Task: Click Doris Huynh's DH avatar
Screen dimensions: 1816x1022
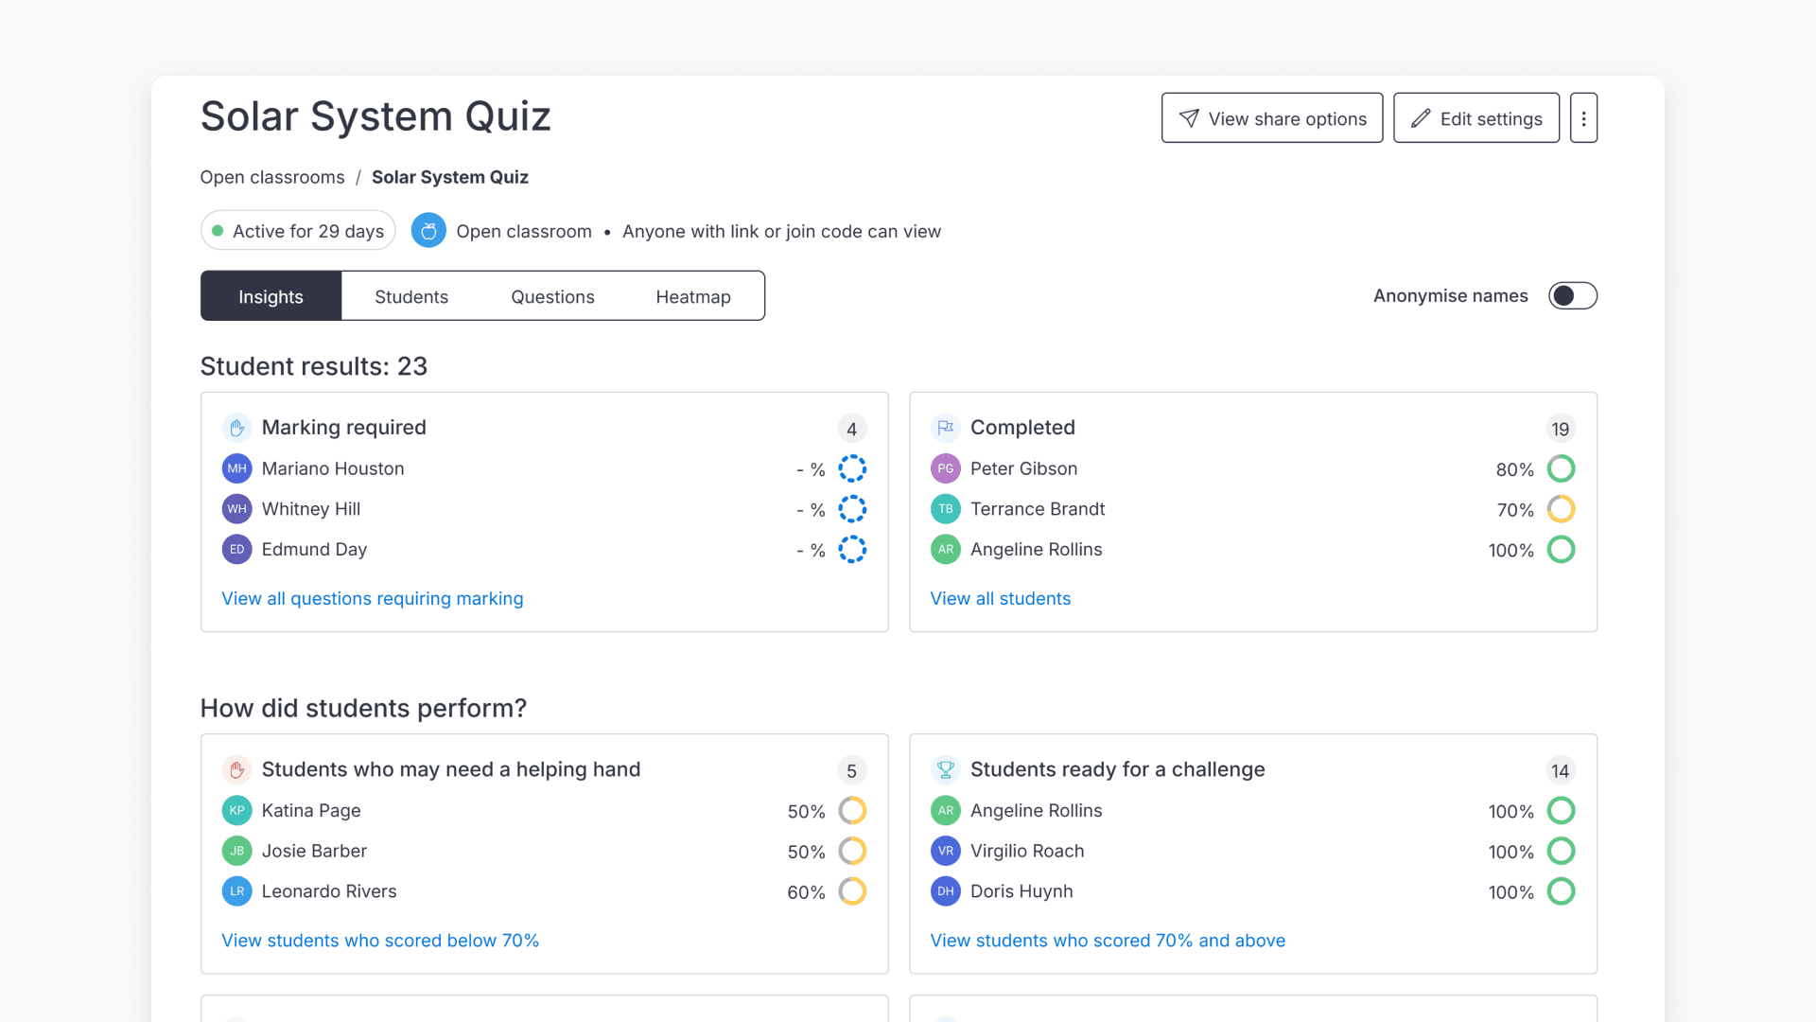Action: (945, 892)
